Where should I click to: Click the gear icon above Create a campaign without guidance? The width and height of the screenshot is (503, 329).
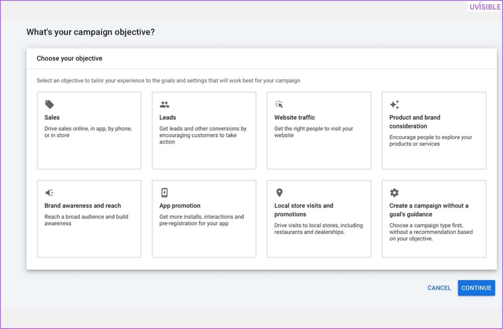pos(394,192)
